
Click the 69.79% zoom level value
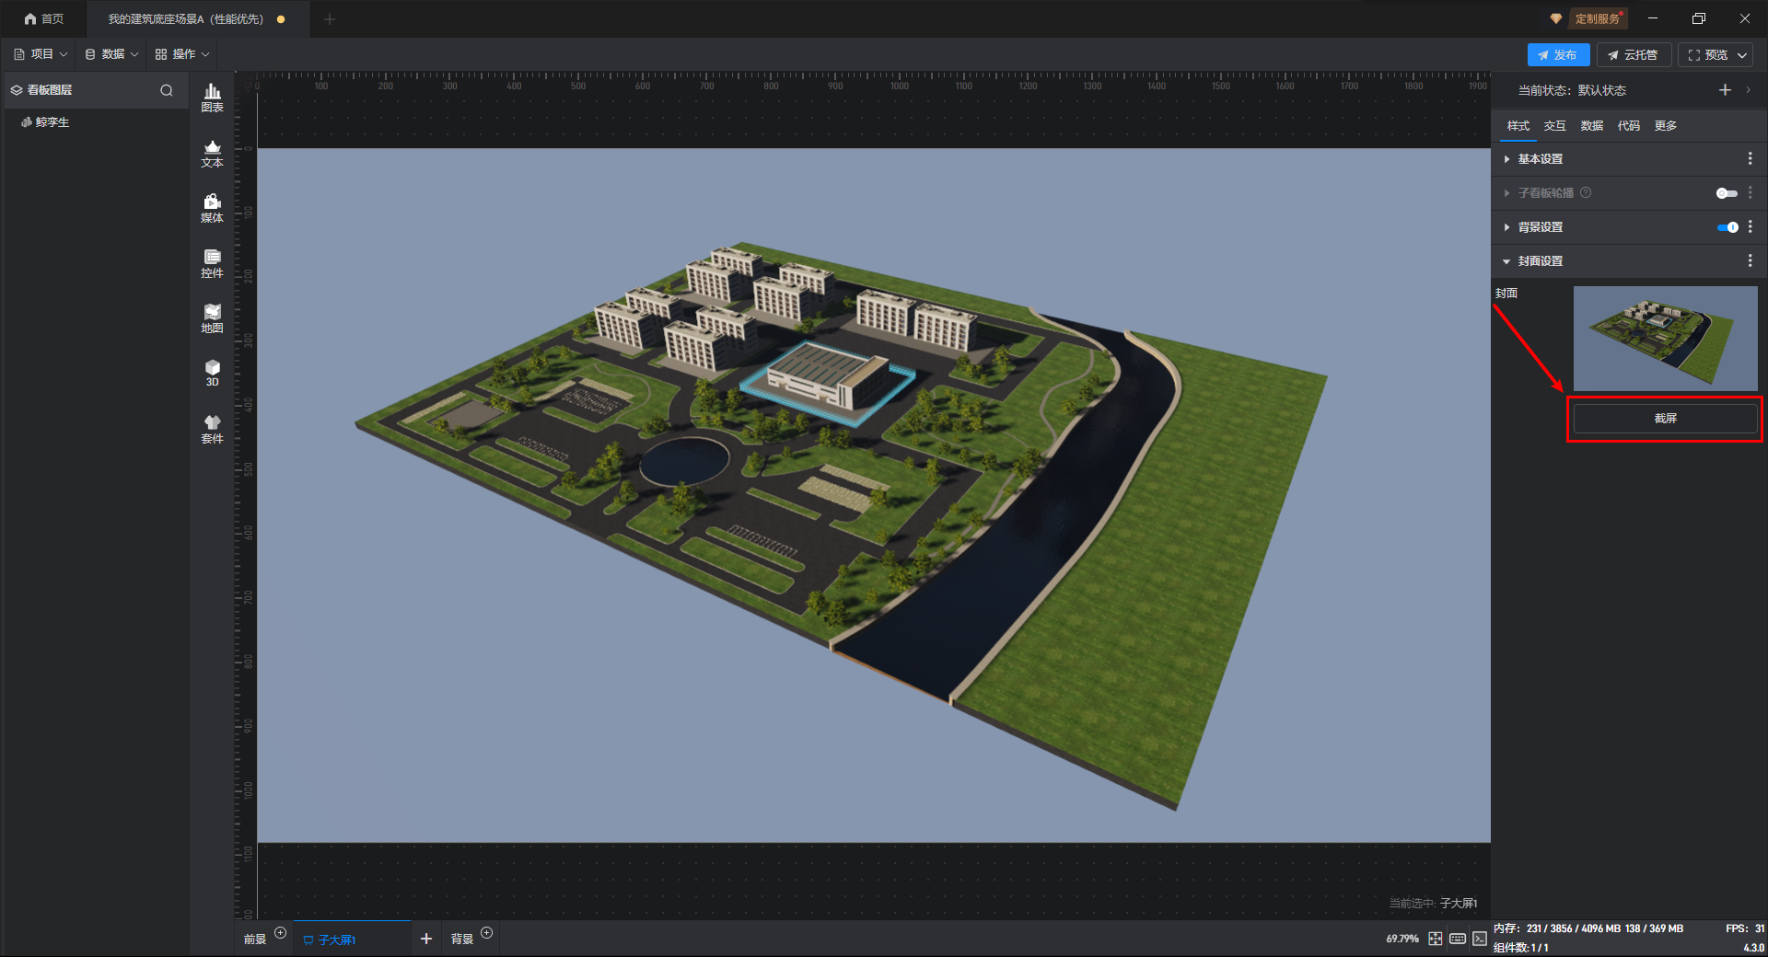tap(1402, 939)
